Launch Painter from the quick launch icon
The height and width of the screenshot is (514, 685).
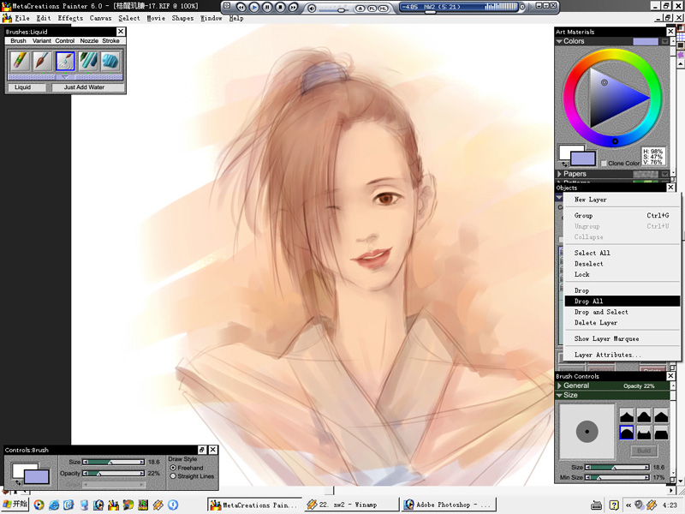(113, 505)
